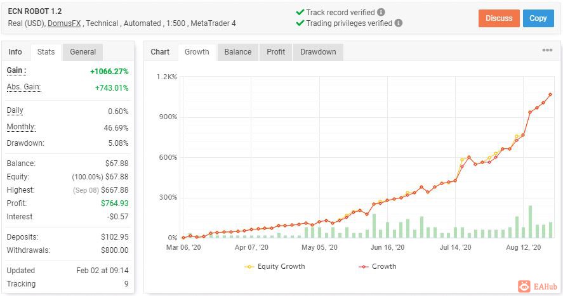Toggle the Equity Growth legend series
563x296 pixels.
click(x=275, y=266)
